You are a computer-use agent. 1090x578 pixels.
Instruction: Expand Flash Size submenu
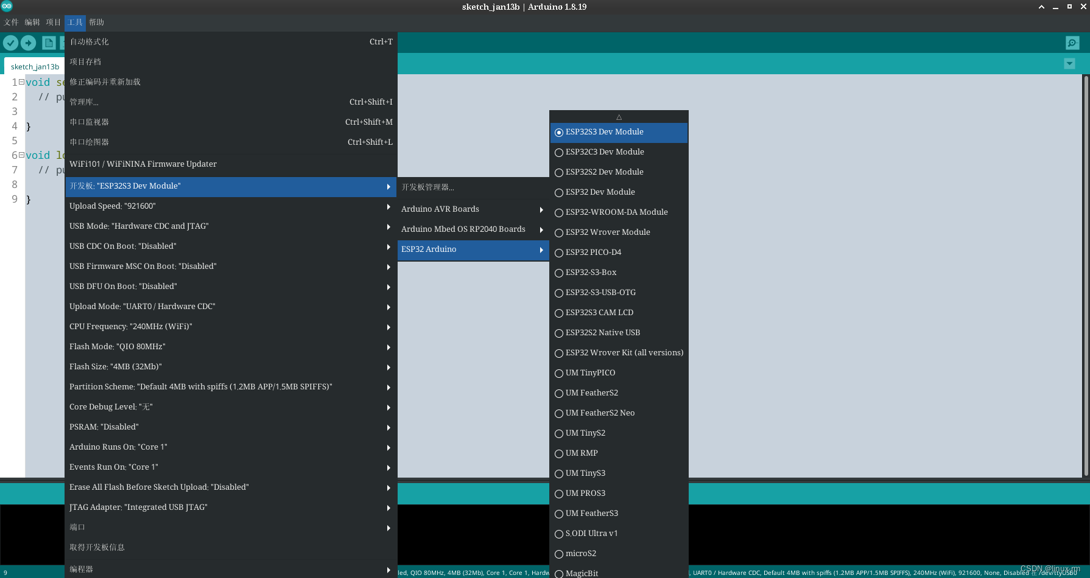(x=231, y=367)
